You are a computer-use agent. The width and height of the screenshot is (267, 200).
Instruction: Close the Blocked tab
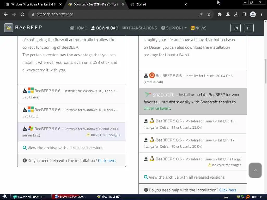[186, 4]
